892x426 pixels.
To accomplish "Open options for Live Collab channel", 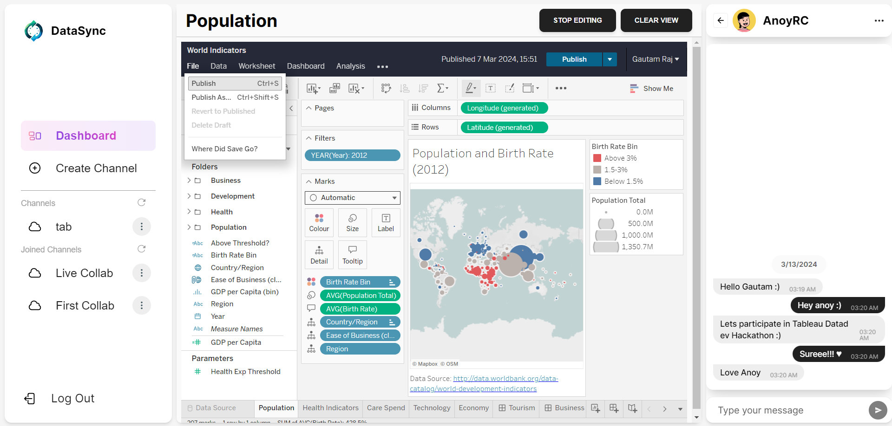I will 142,273.
